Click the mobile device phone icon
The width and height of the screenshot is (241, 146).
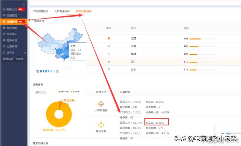coord(101,125)
